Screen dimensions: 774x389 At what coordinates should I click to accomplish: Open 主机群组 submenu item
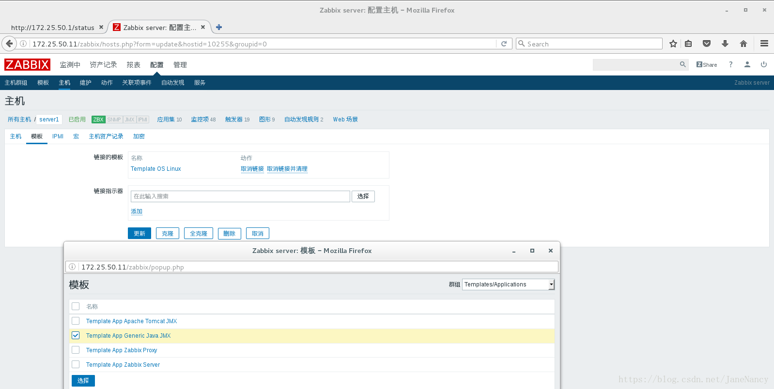coord(16,83)
